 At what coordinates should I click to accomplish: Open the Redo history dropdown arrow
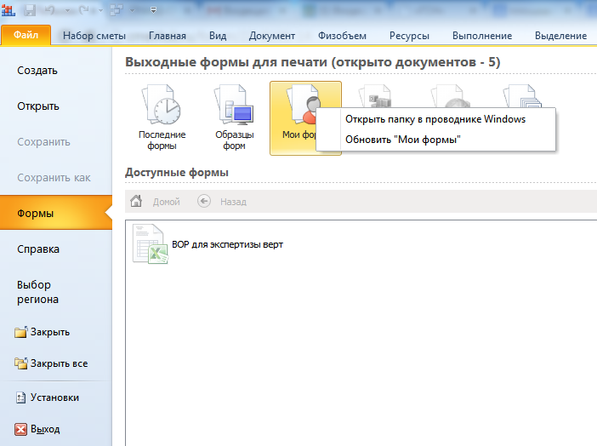click(101, 11)
